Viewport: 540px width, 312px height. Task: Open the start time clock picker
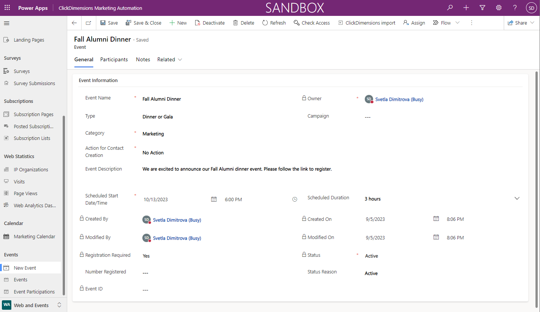(x=295, y=199)
